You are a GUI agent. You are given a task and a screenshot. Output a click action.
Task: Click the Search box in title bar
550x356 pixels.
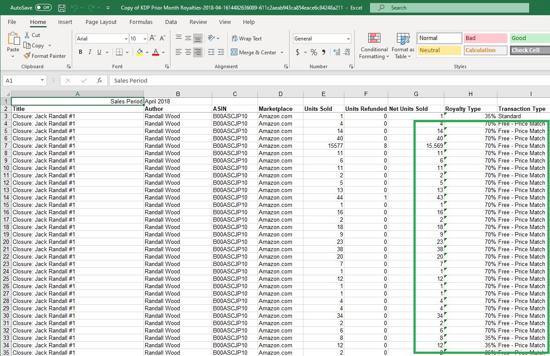450,8
